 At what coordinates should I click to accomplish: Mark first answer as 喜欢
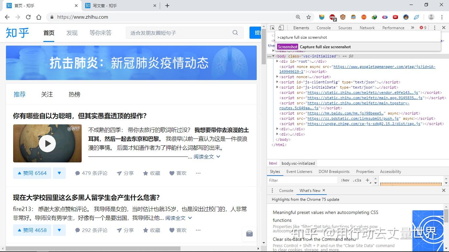point(178,173)
